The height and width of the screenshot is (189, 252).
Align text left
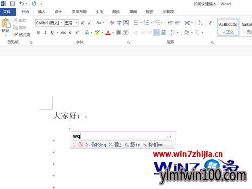[x=136, y=32]
